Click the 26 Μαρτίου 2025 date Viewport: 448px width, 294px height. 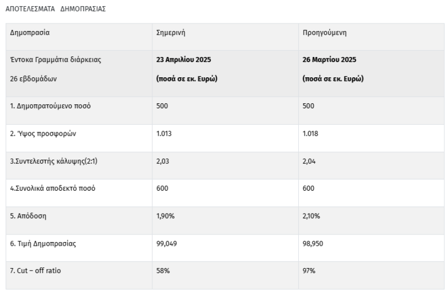[x=329, y=60]
